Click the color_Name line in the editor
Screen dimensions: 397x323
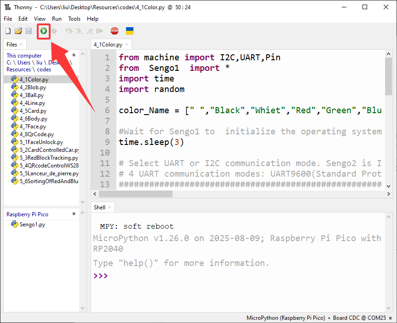tap(250, 110)
